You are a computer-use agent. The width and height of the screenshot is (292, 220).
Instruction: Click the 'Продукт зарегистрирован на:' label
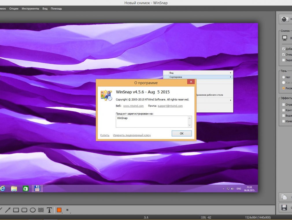[x=134, y=114]
